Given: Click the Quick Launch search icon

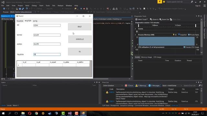Looking at the screenshot, I should [192, 2].
